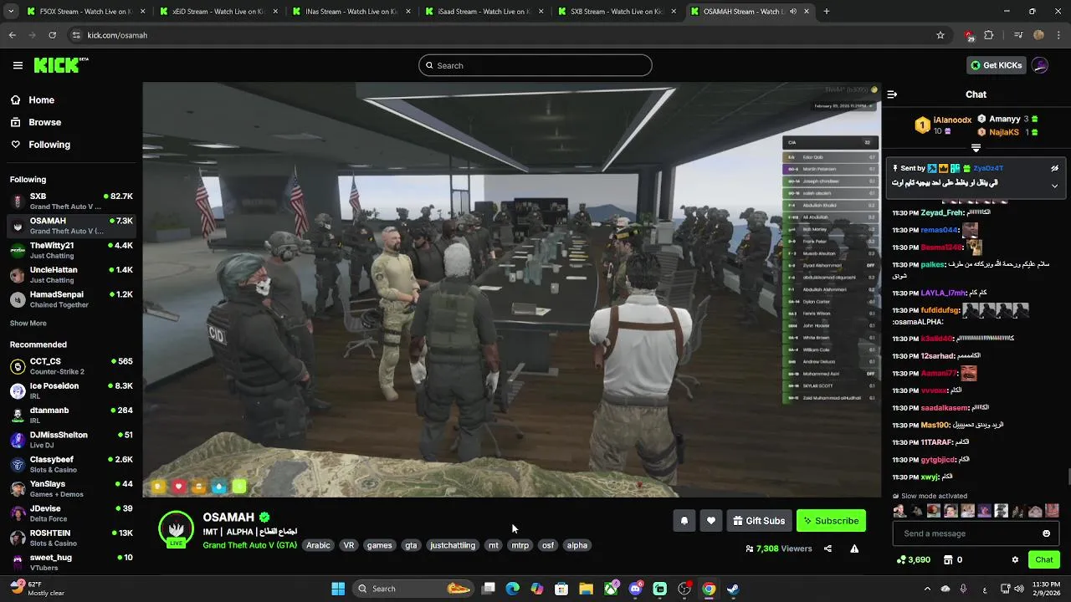Click the KICK logo

tap(60, 65)
